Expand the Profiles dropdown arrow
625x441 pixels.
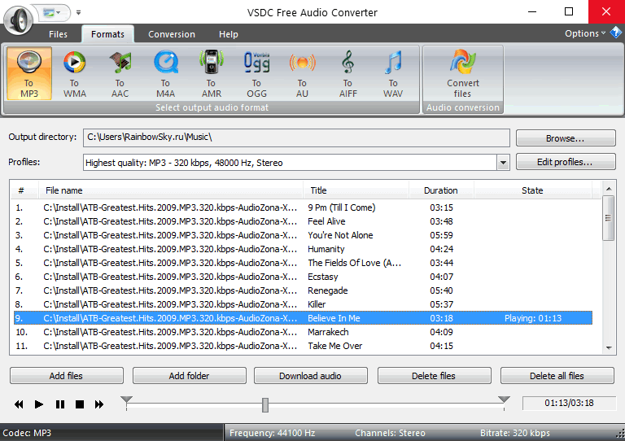(503, 163)
